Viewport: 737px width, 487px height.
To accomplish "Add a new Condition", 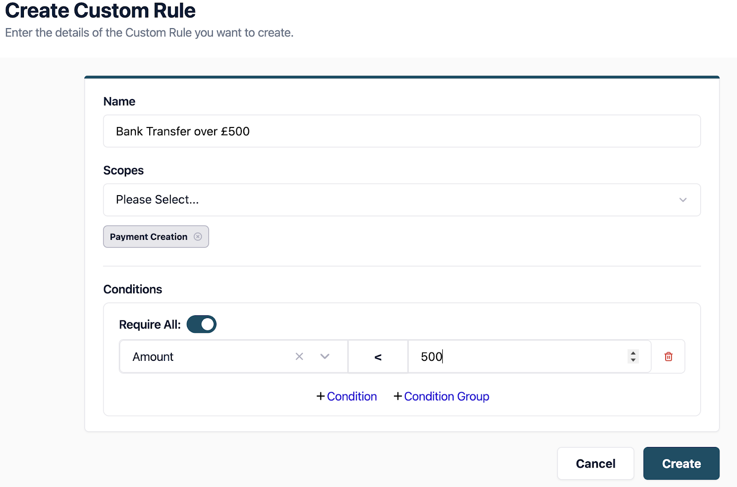I will pos(347,396).
